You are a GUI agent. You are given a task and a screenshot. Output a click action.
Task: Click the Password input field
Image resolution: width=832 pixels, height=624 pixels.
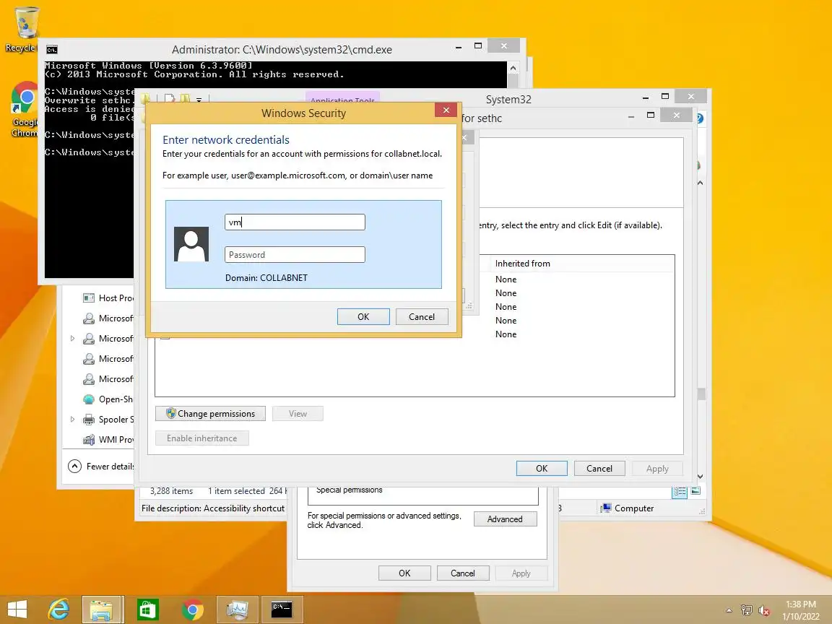click(x=295, y=255)
